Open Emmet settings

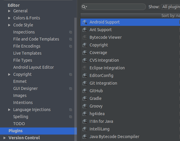(20, 82)
